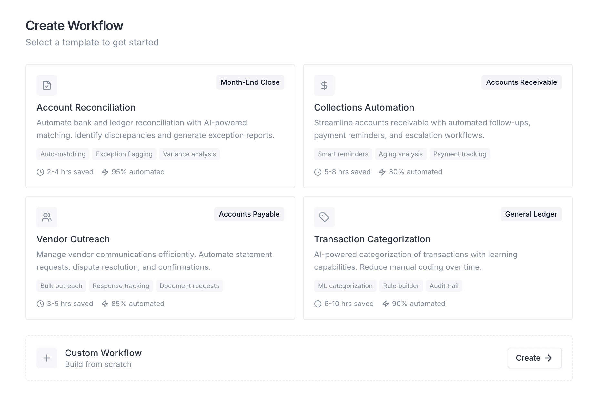Open the Transaction Categorization template title
This screenshot has width=597, height=406.
[x=372, y=239]
